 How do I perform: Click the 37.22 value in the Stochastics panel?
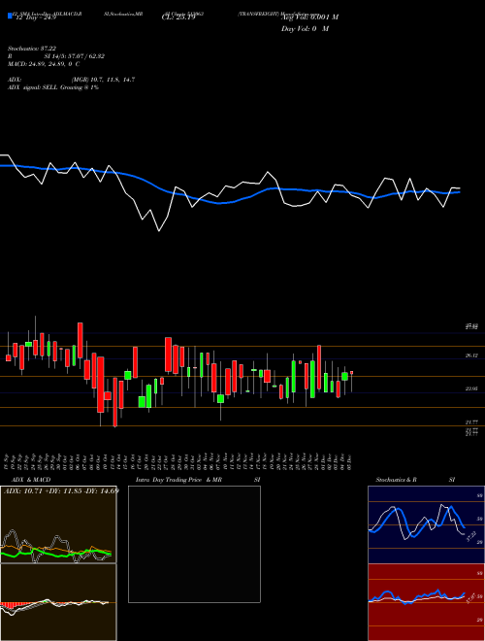pos(471,536)
